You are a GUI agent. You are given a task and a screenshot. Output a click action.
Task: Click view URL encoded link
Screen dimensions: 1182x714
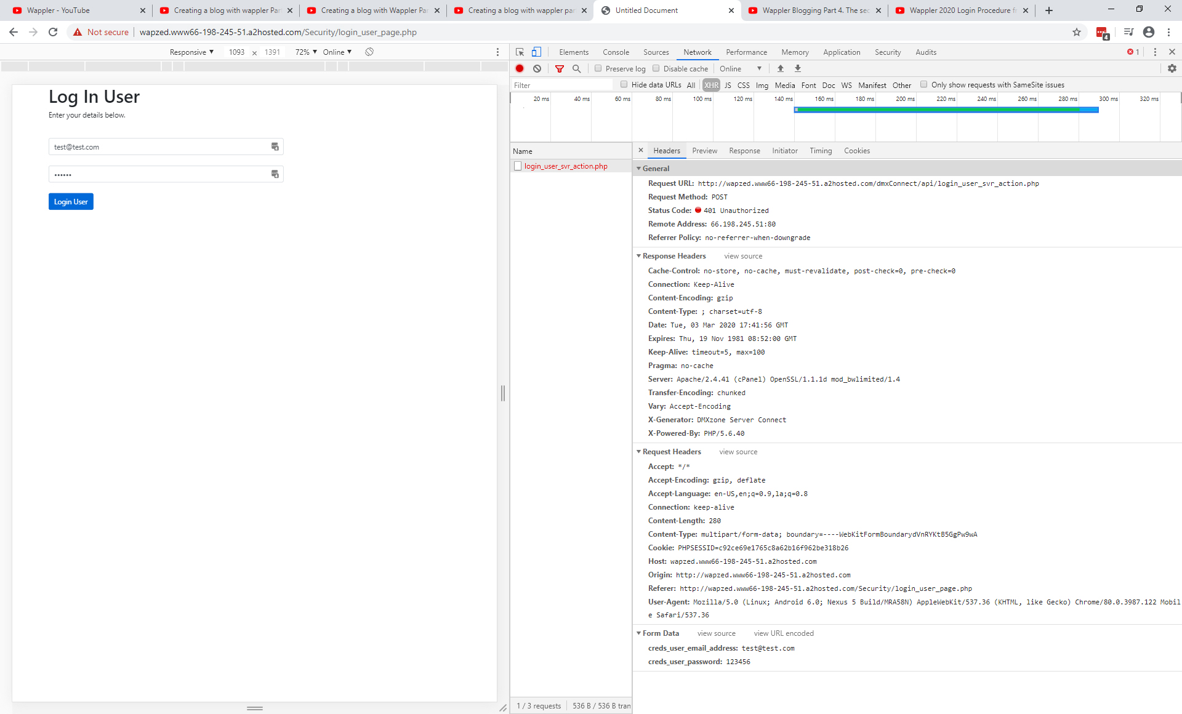coord(783,633)
